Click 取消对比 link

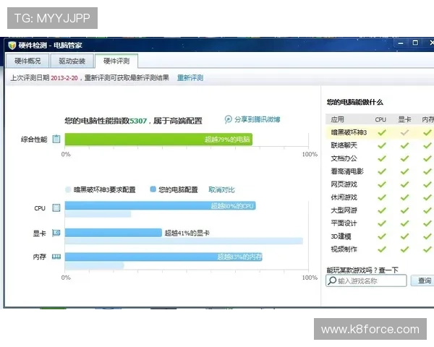[x=221, y=190]
